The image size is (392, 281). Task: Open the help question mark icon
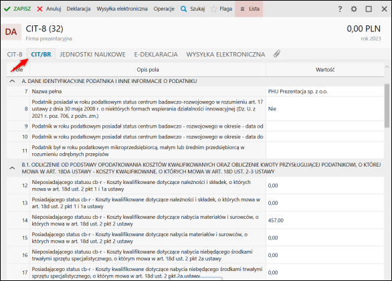tap(340, 9)
